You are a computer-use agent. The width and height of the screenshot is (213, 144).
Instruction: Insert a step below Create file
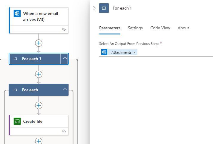[x=39, y=141]
